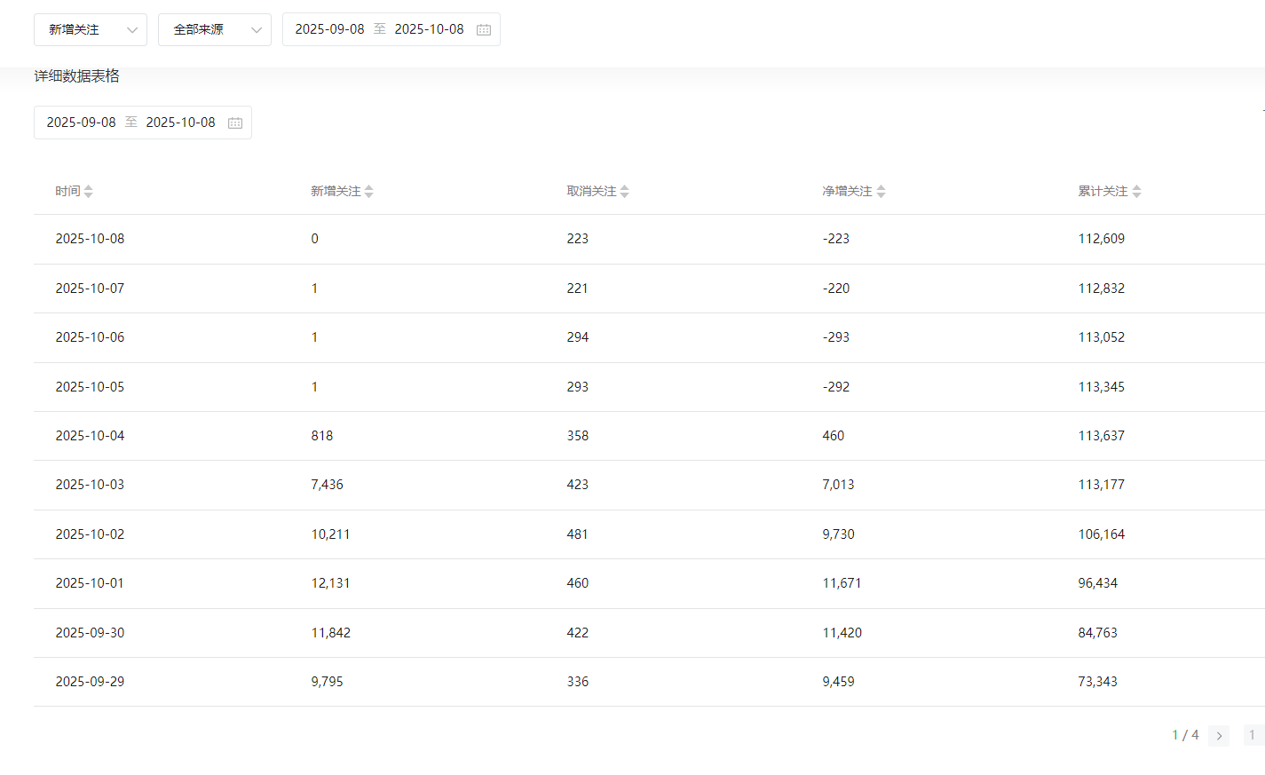1265x775 pixels.
Task: Expand the 全部来源 source dropdown
Action: click(215, 29)
